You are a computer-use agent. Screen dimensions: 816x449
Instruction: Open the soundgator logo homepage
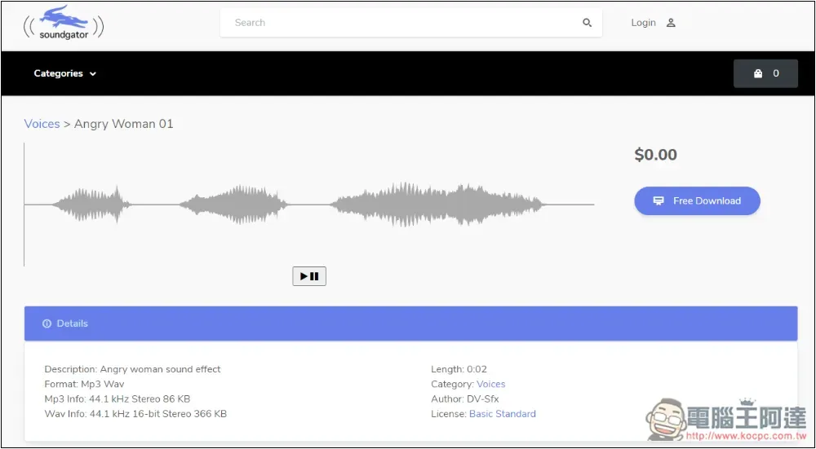64,24
